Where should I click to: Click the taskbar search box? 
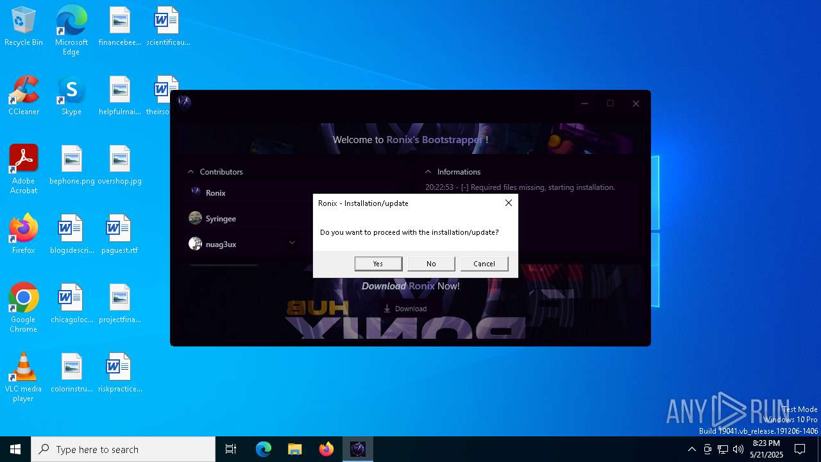(x=123, y=449)
